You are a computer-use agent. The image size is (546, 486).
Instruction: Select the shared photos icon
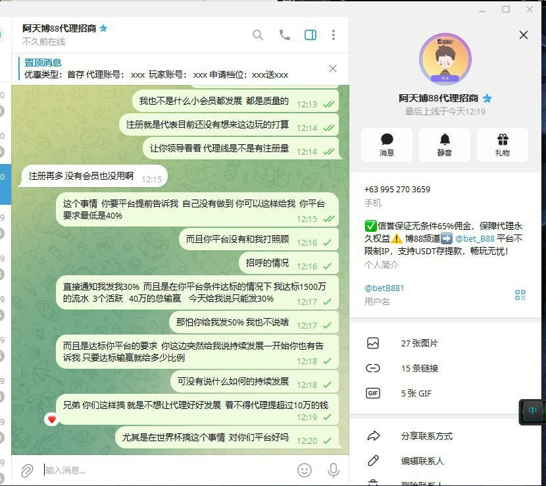click(374, 343)
